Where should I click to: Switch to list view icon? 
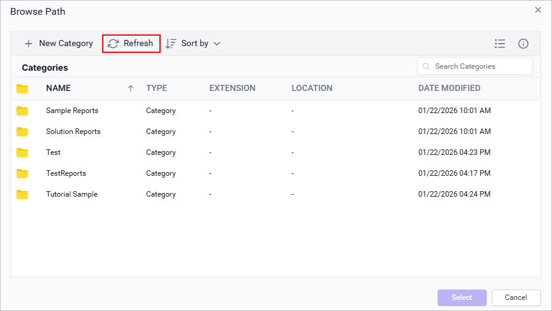500,44
